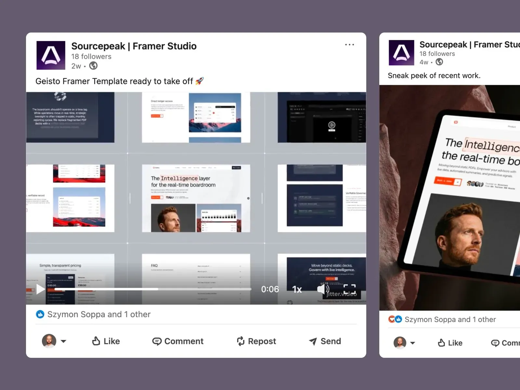
Task: Like the Geisto Framer Template post
Action: coord(106,341)
